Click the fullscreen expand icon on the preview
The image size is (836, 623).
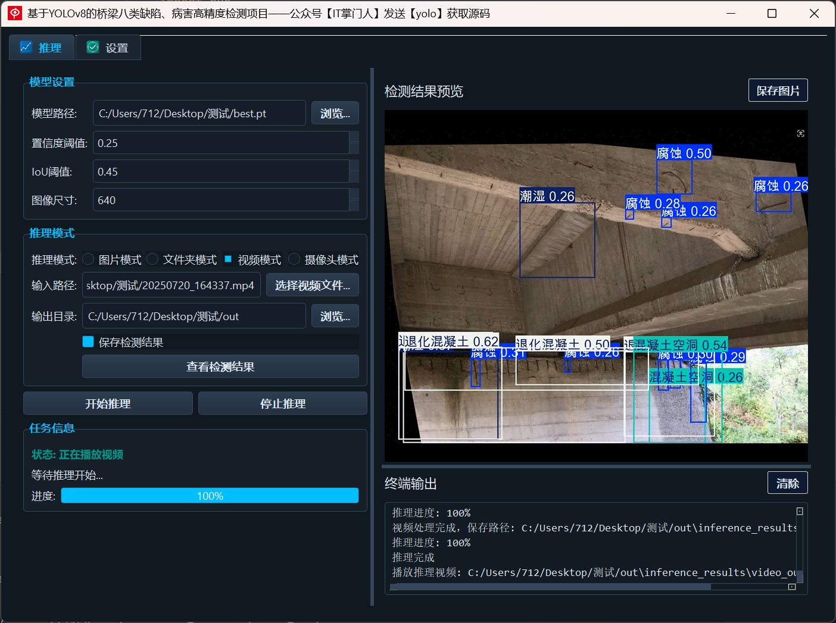point(801,133)
